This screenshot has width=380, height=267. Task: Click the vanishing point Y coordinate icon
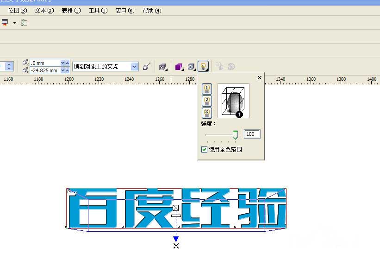coord(25,70)
